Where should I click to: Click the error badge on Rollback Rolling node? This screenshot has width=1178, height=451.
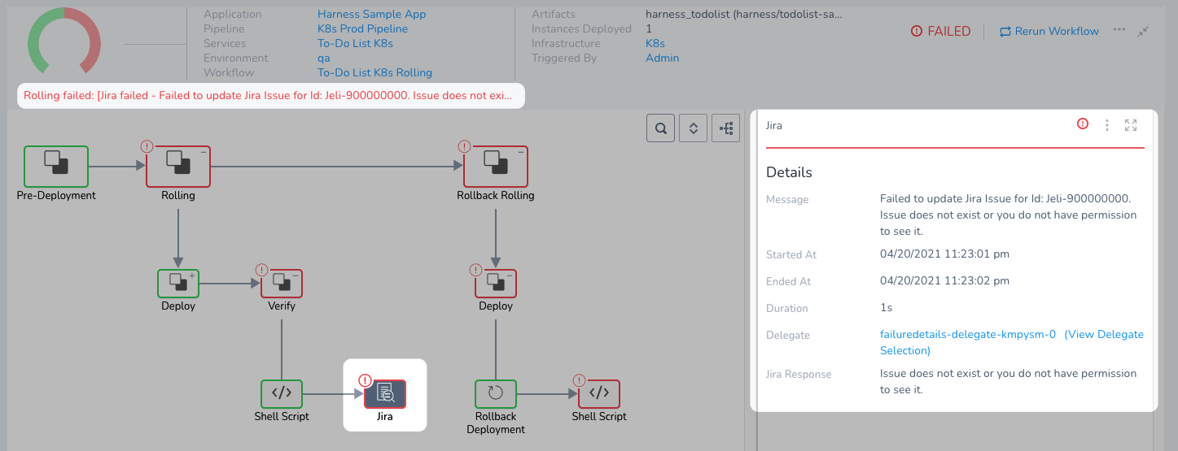tap(464, 146)
